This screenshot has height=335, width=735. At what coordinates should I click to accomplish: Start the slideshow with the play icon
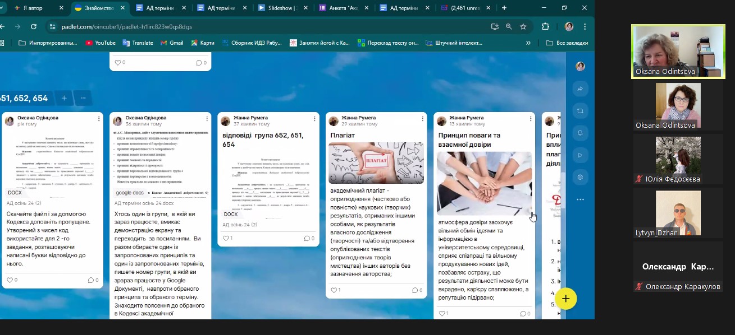tap(580, 155)
